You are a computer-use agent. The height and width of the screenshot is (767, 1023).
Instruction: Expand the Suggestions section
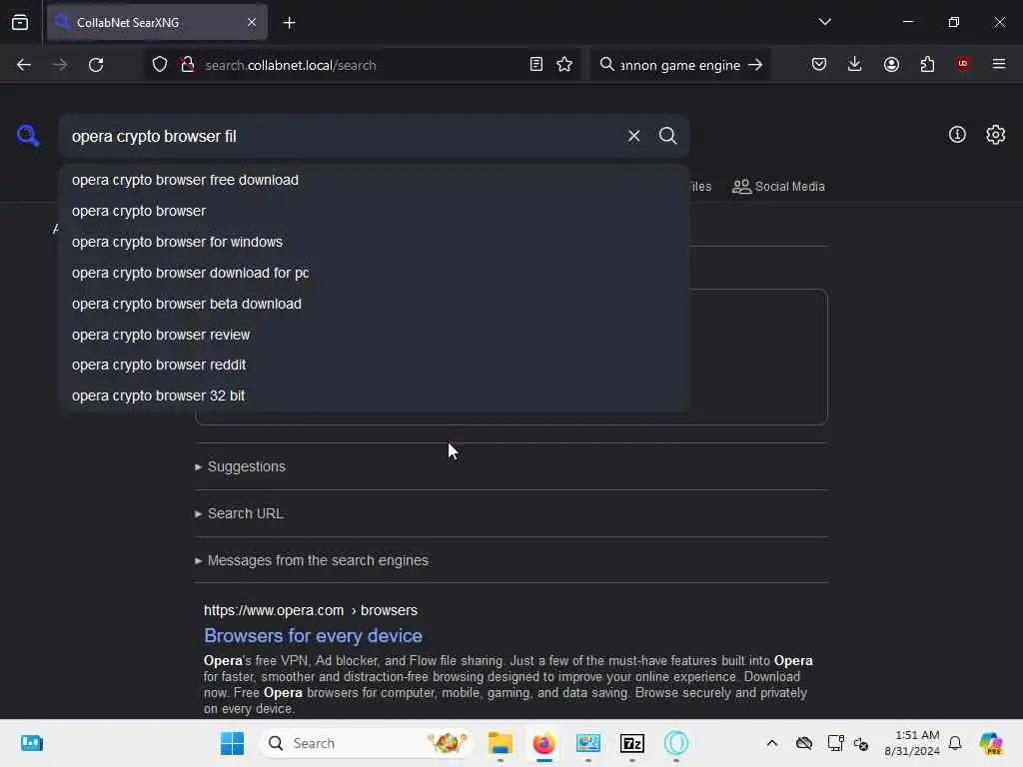[240, 466]
